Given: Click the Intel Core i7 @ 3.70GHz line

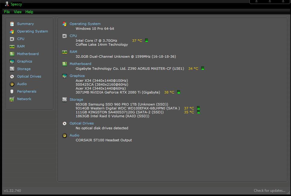Looking at the screenshot, I should pyautogui.click(x=96, y=41).
